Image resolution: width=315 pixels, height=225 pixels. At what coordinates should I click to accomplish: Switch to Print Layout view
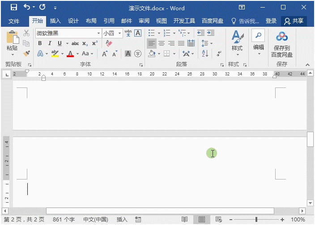[x=202, y=219]
